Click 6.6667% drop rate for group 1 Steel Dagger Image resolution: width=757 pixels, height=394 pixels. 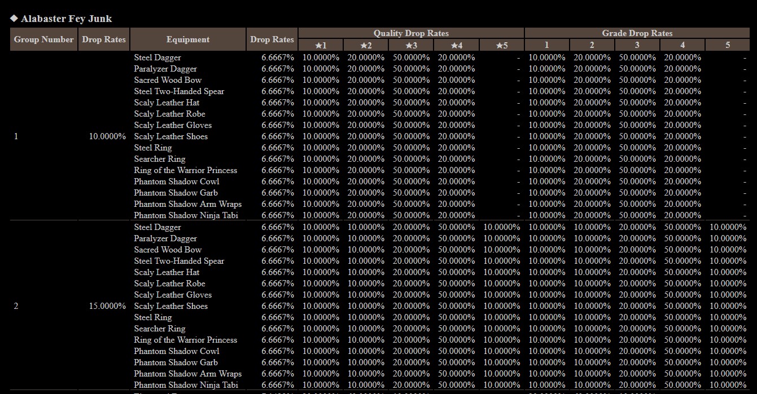point(278,57)
